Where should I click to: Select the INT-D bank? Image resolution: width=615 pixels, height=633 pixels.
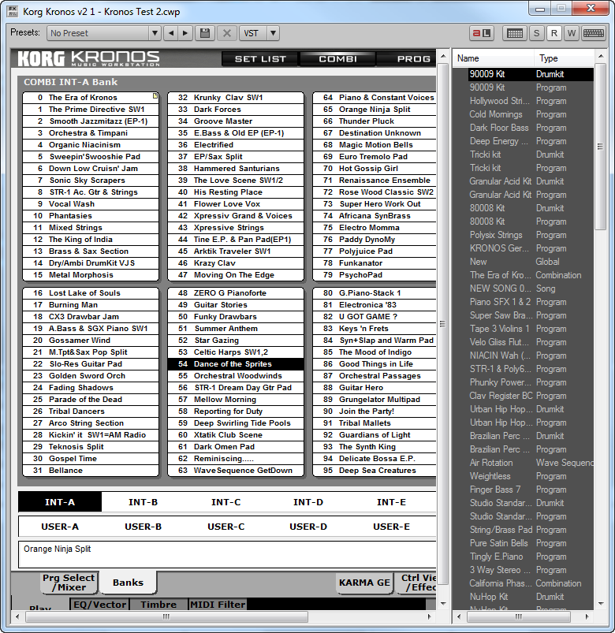click(x=308, y=502)
